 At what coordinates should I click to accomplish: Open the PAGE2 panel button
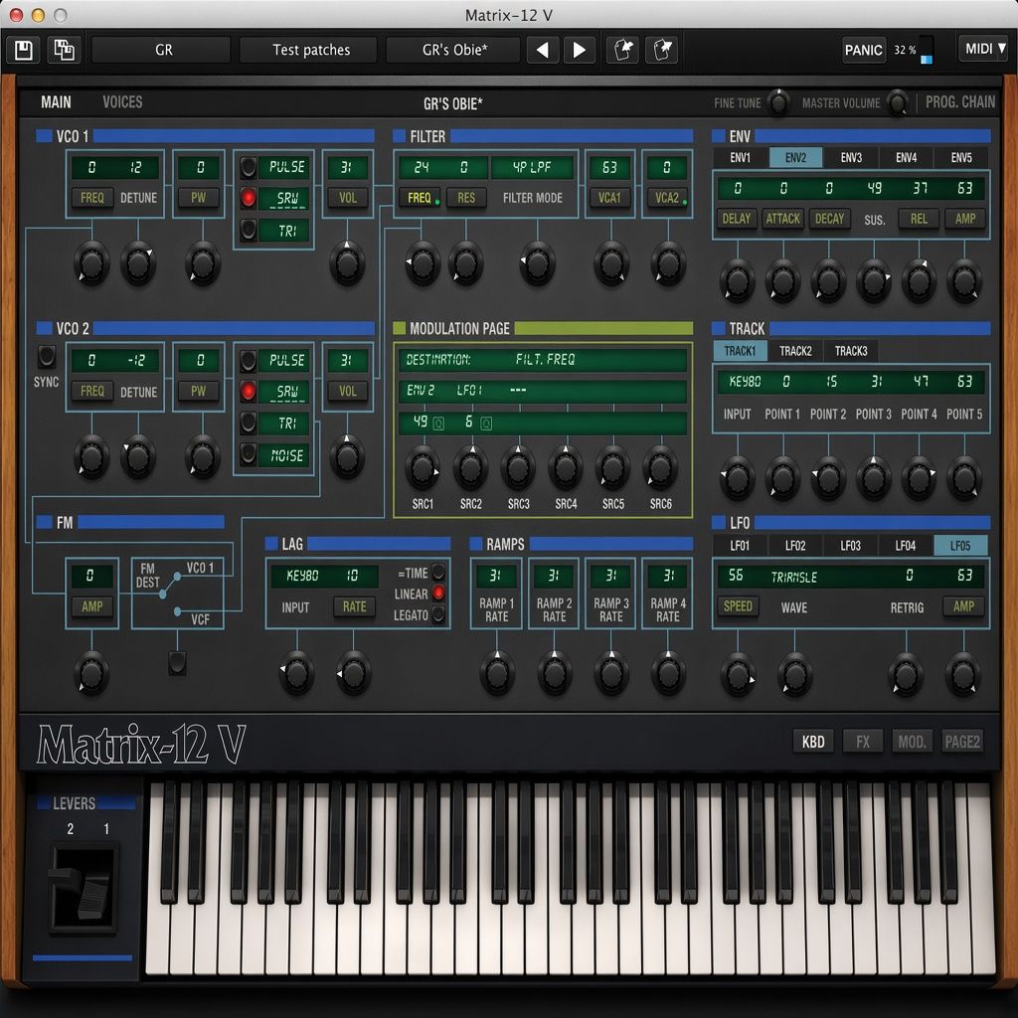tap(962, 742)
